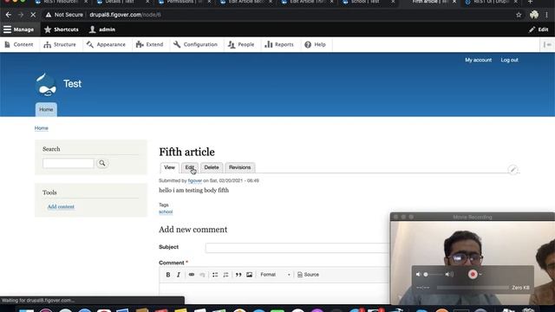Focus the Search text field
555x312 pixels.
69,163
